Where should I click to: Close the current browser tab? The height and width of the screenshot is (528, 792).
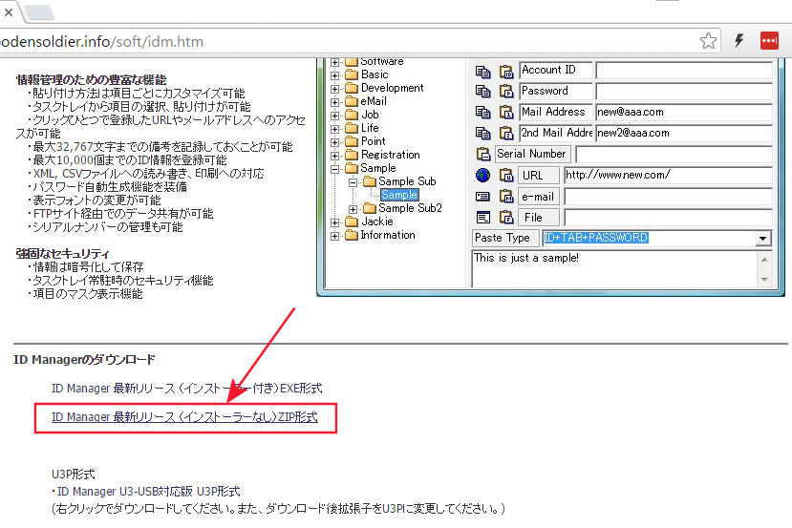8,12
